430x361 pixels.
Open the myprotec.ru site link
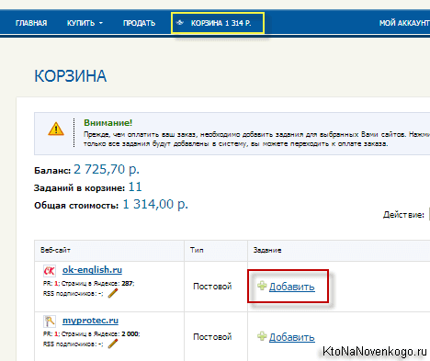tap(90, 321)
